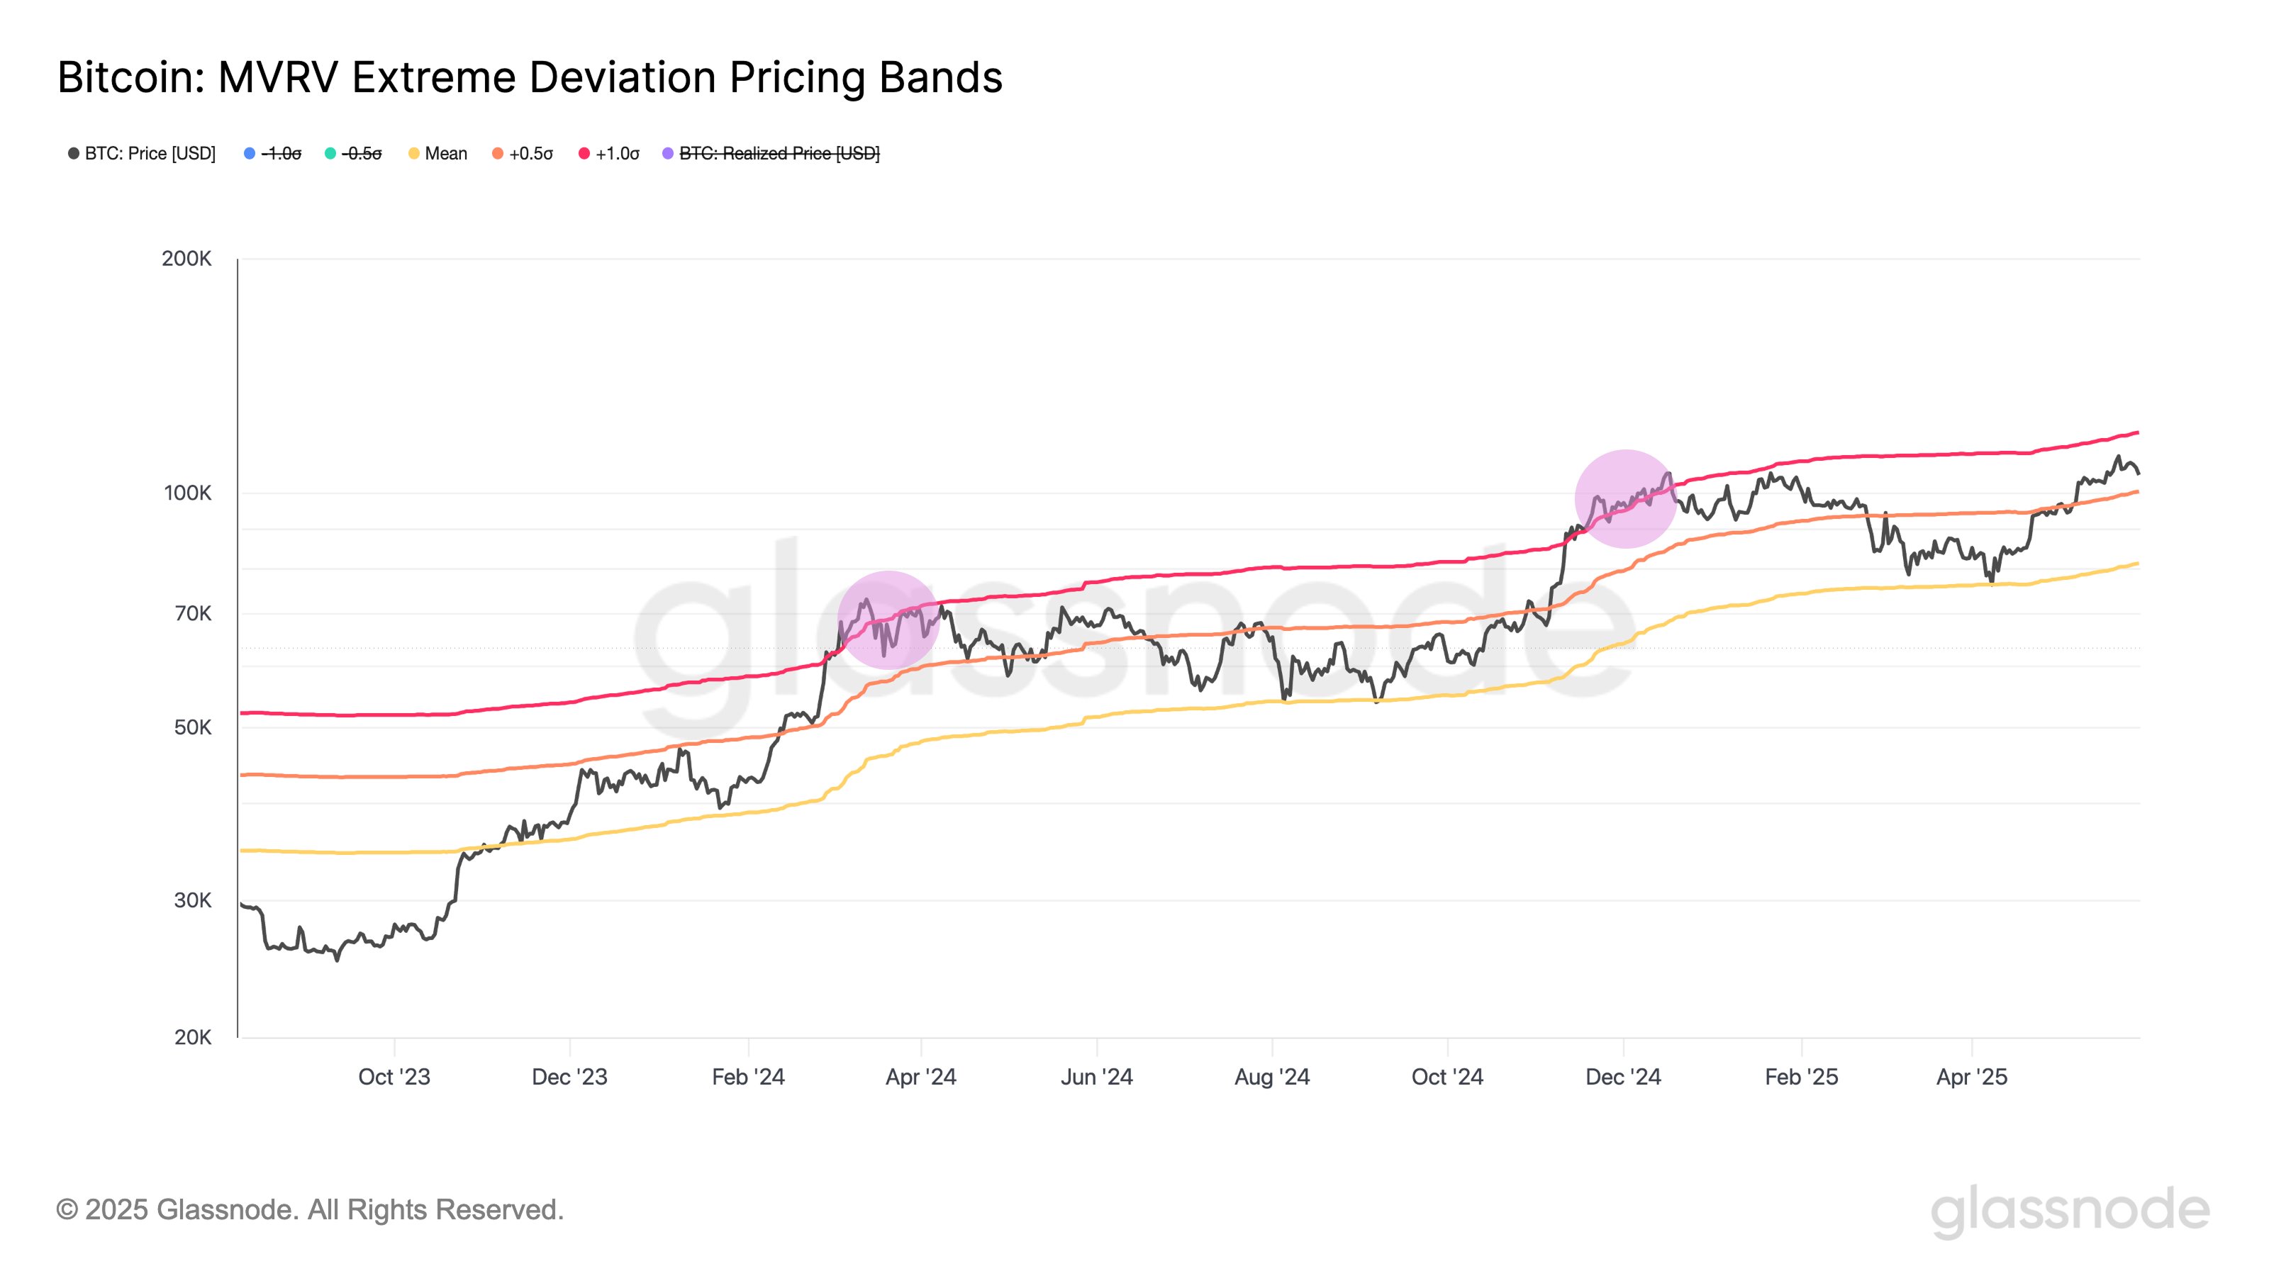Show the struck-through -0.5σ band
This screenshot has height=1276, width=2269.
click(x=361, y=153)
